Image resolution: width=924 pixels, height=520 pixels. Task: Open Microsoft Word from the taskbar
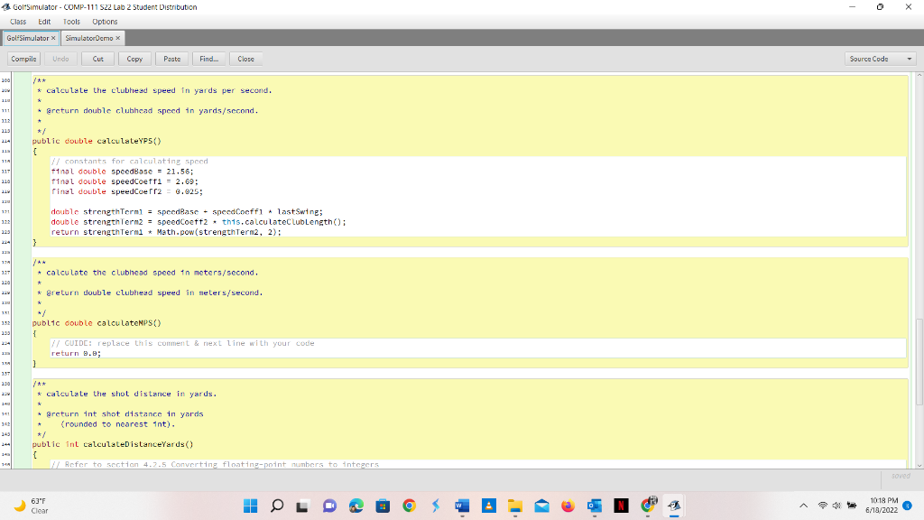pyautogui.click(x=462, y=506)
